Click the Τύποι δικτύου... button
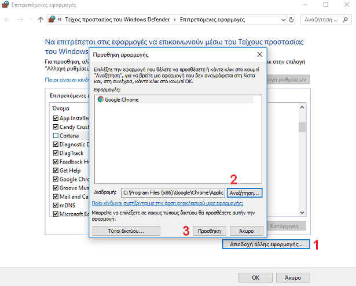This screenshot has height=286, width=356. point(126,231)
